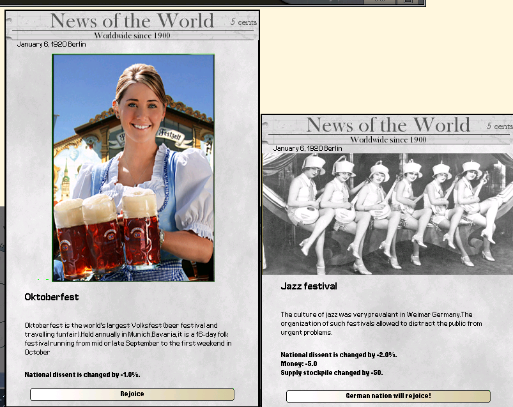Click News of the World title above Jazz festival

(x=388, y=125)
